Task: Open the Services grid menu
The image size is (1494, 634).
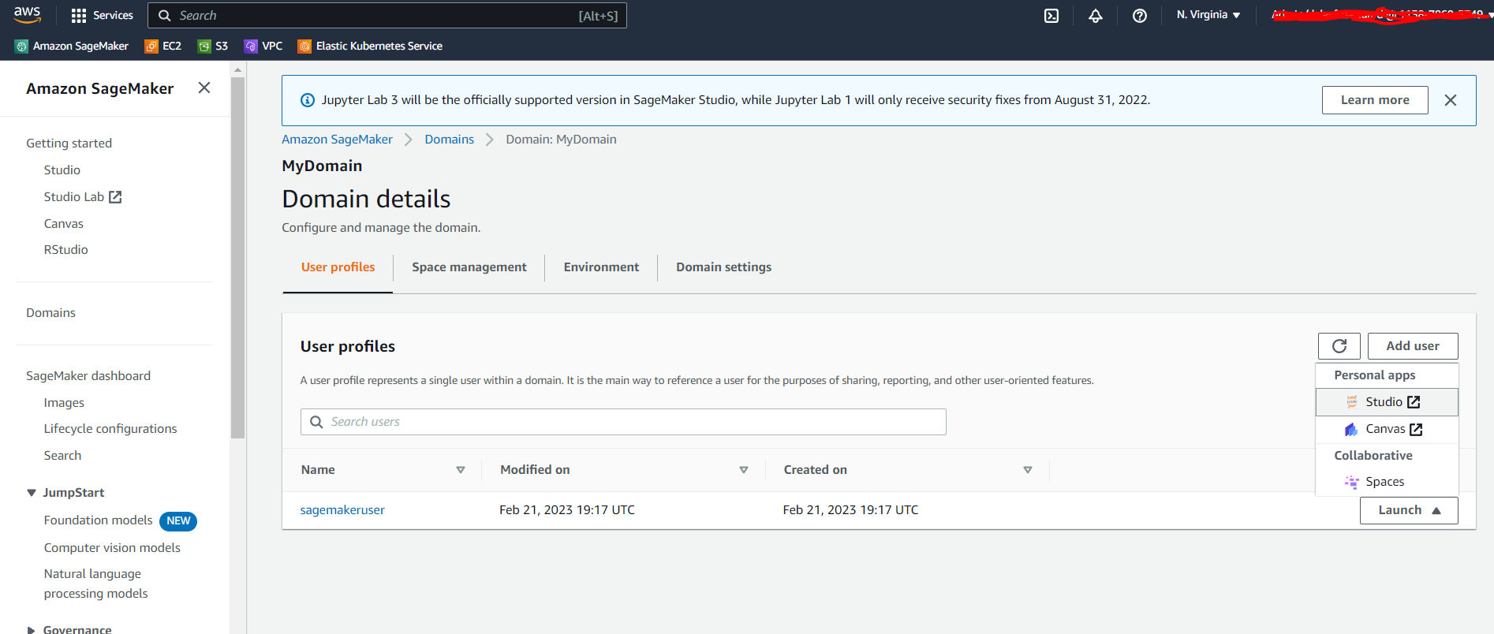Action: click(x=102, y=15)
